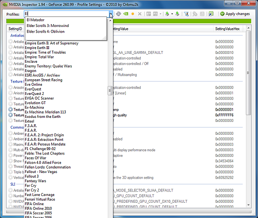Select Fallout 3 profile

[x=31, y=177]
